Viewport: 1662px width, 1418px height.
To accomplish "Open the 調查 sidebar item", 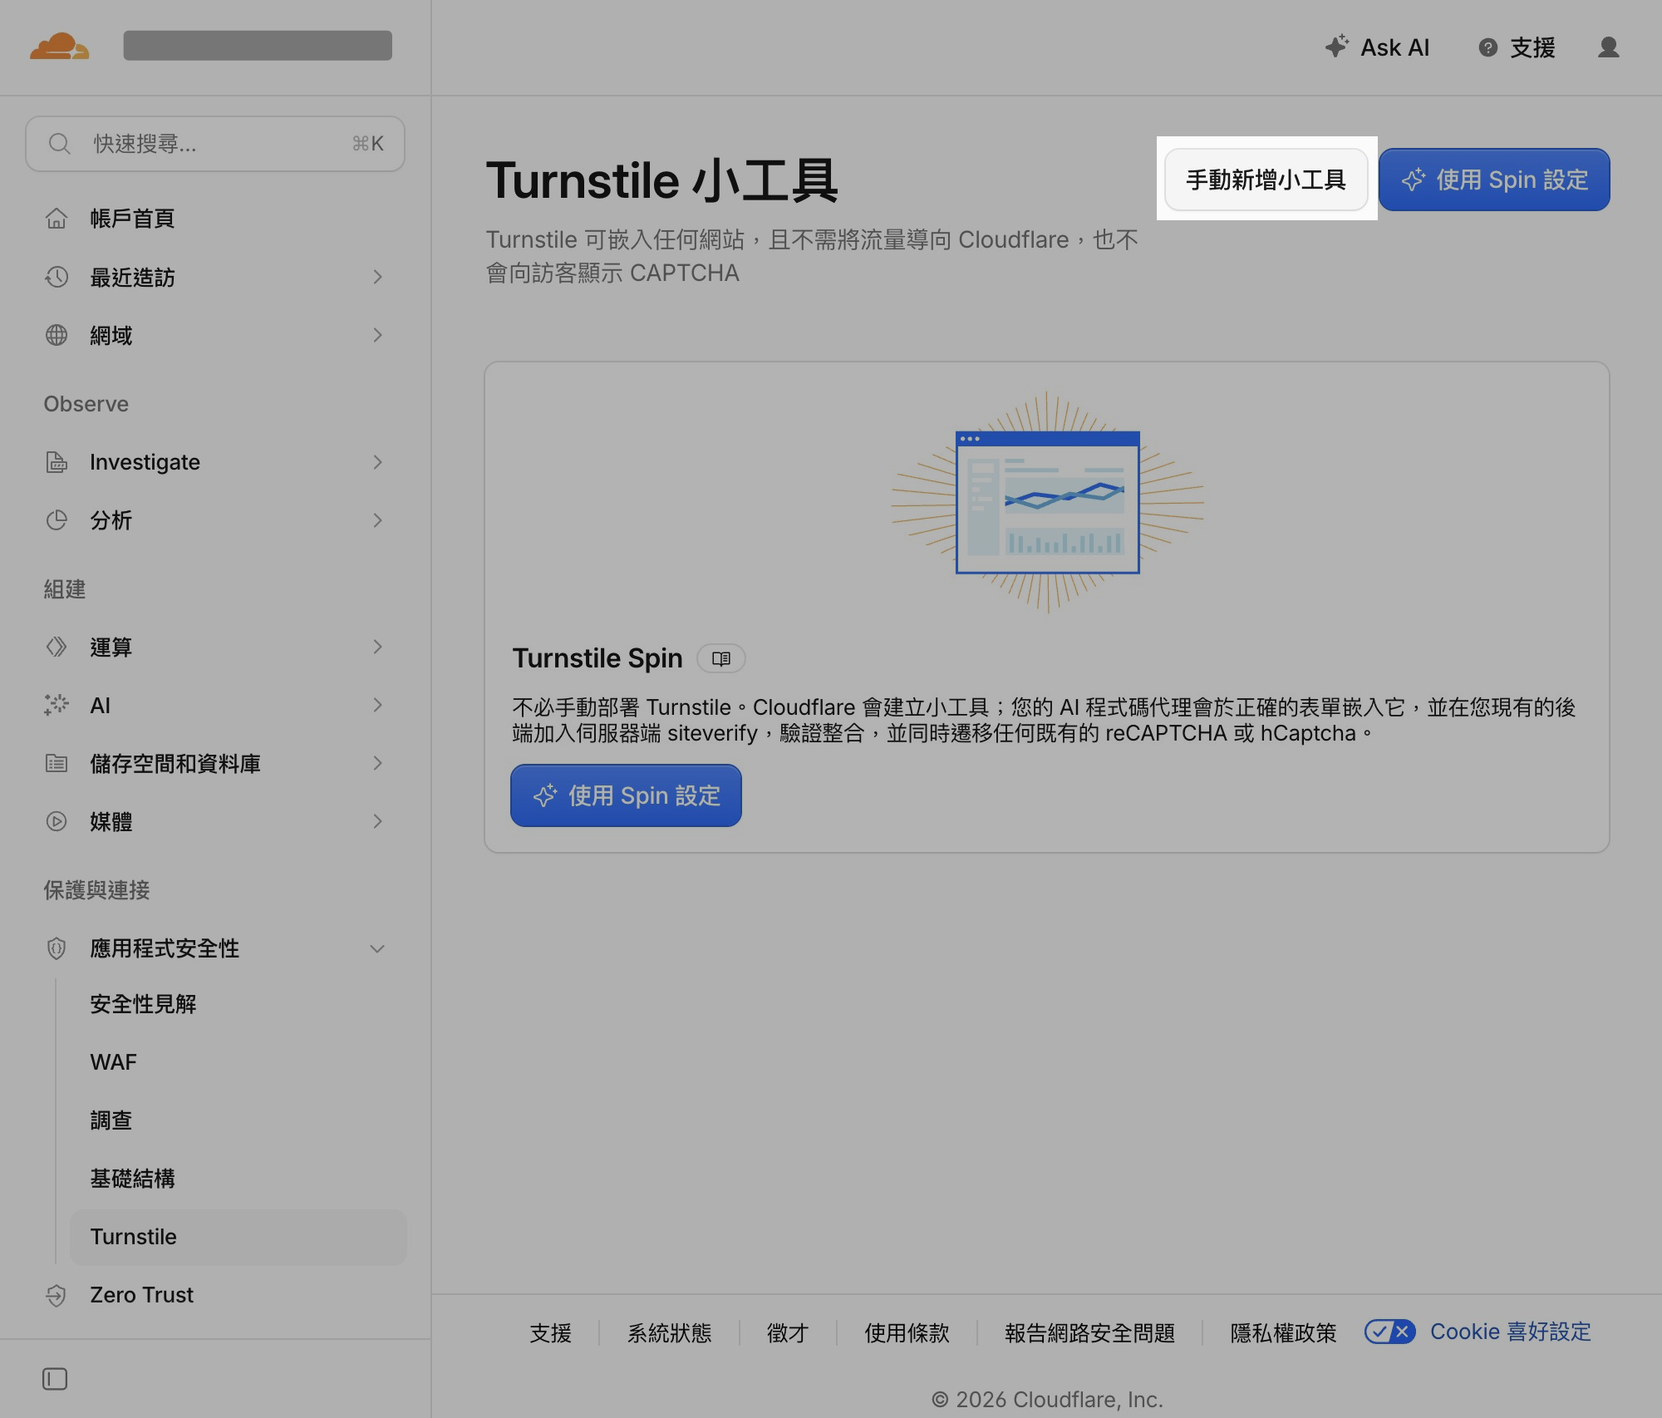I will tap(238, 1120).
